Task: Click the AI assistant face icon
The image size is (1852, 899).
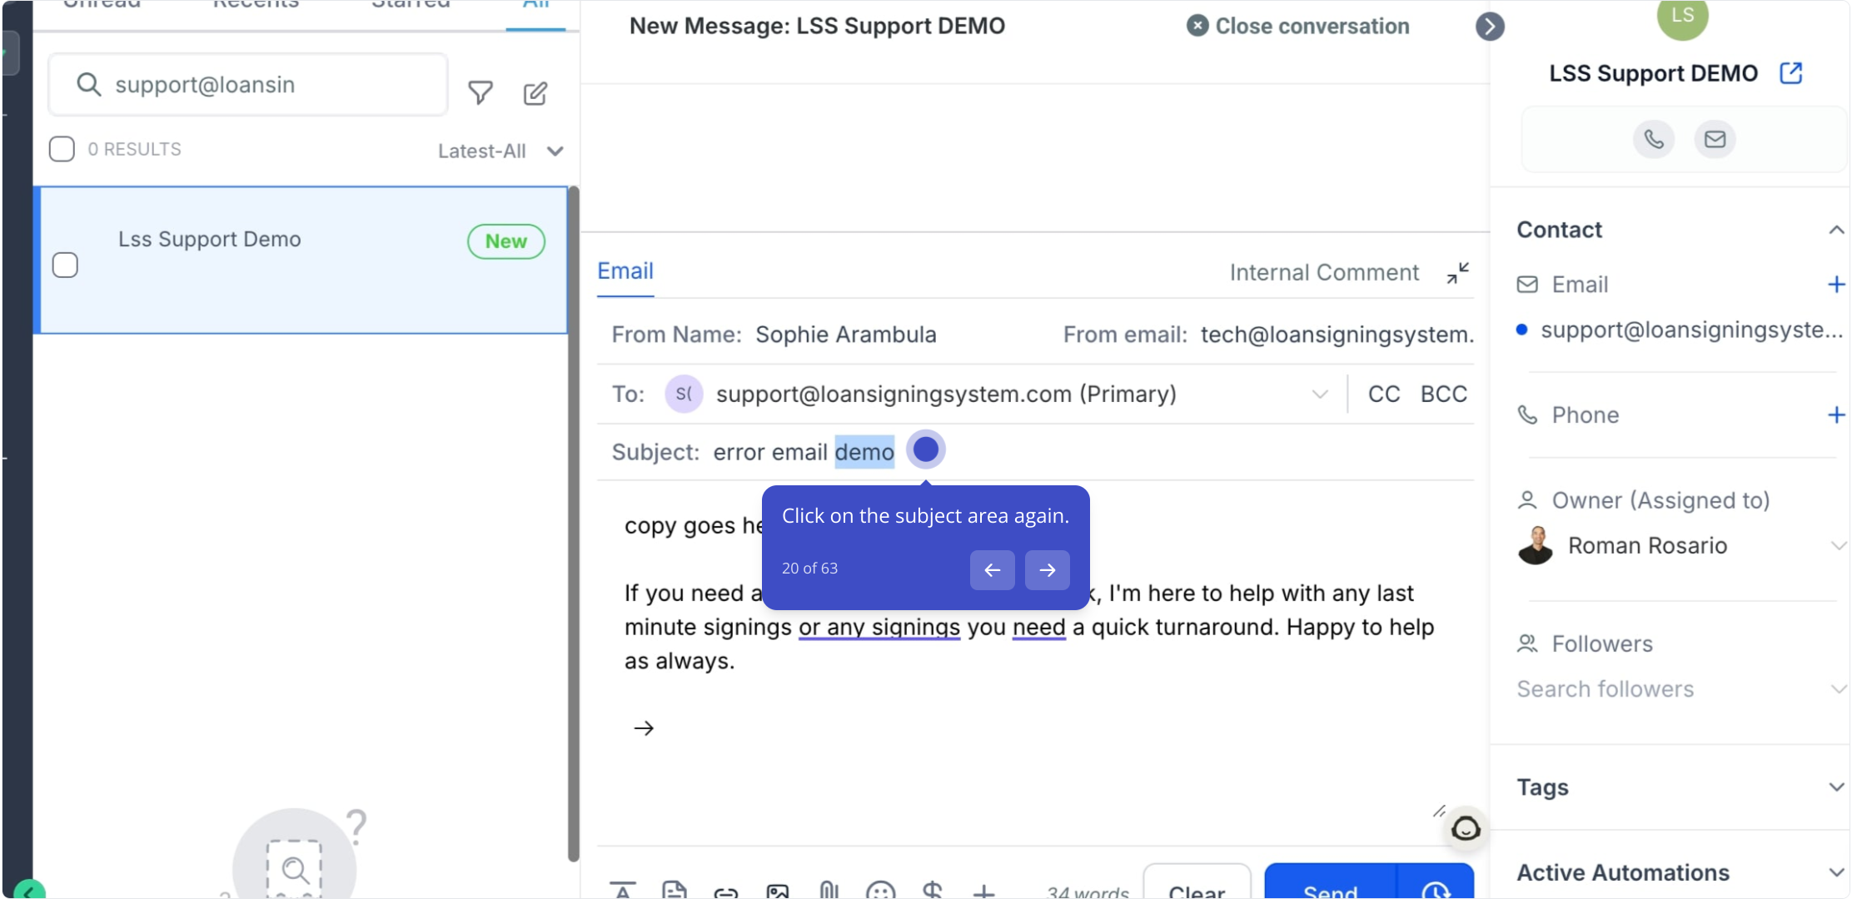Action: 1466,828
